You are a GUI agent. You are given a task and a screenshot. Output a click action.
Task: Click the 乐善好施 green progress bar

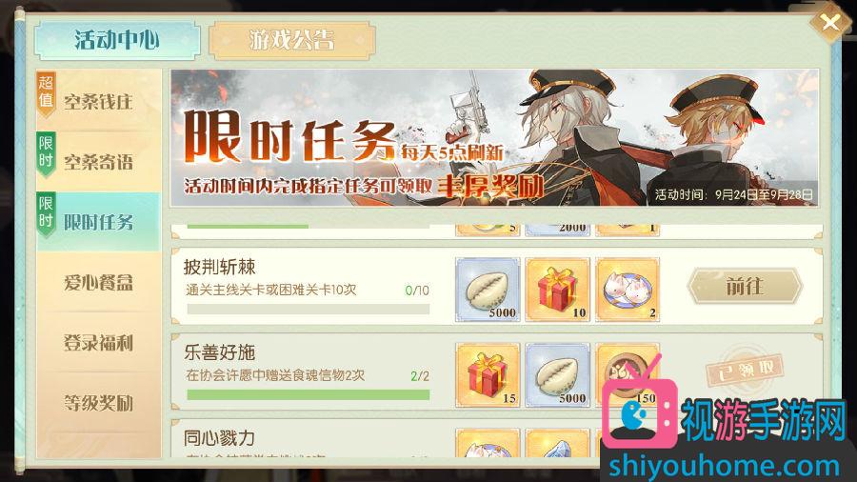pyautogui.click(x=309, y=394)
